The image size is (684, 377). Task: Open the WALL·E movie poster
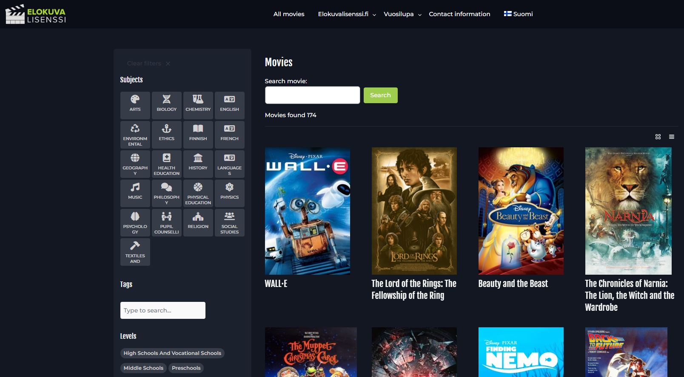pyautogui.click(x=308, y=211)
